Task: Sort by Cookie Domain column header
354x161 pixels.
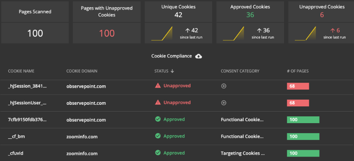Action: tap(82, 71)
